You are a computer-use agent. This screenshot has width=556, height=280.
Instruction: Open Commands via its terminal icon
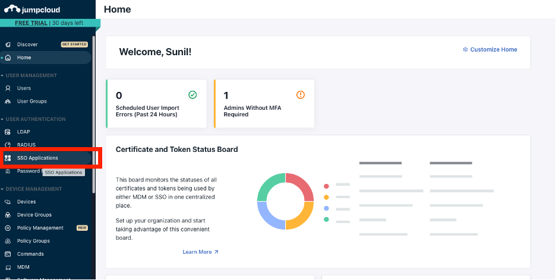click(8, 254)
